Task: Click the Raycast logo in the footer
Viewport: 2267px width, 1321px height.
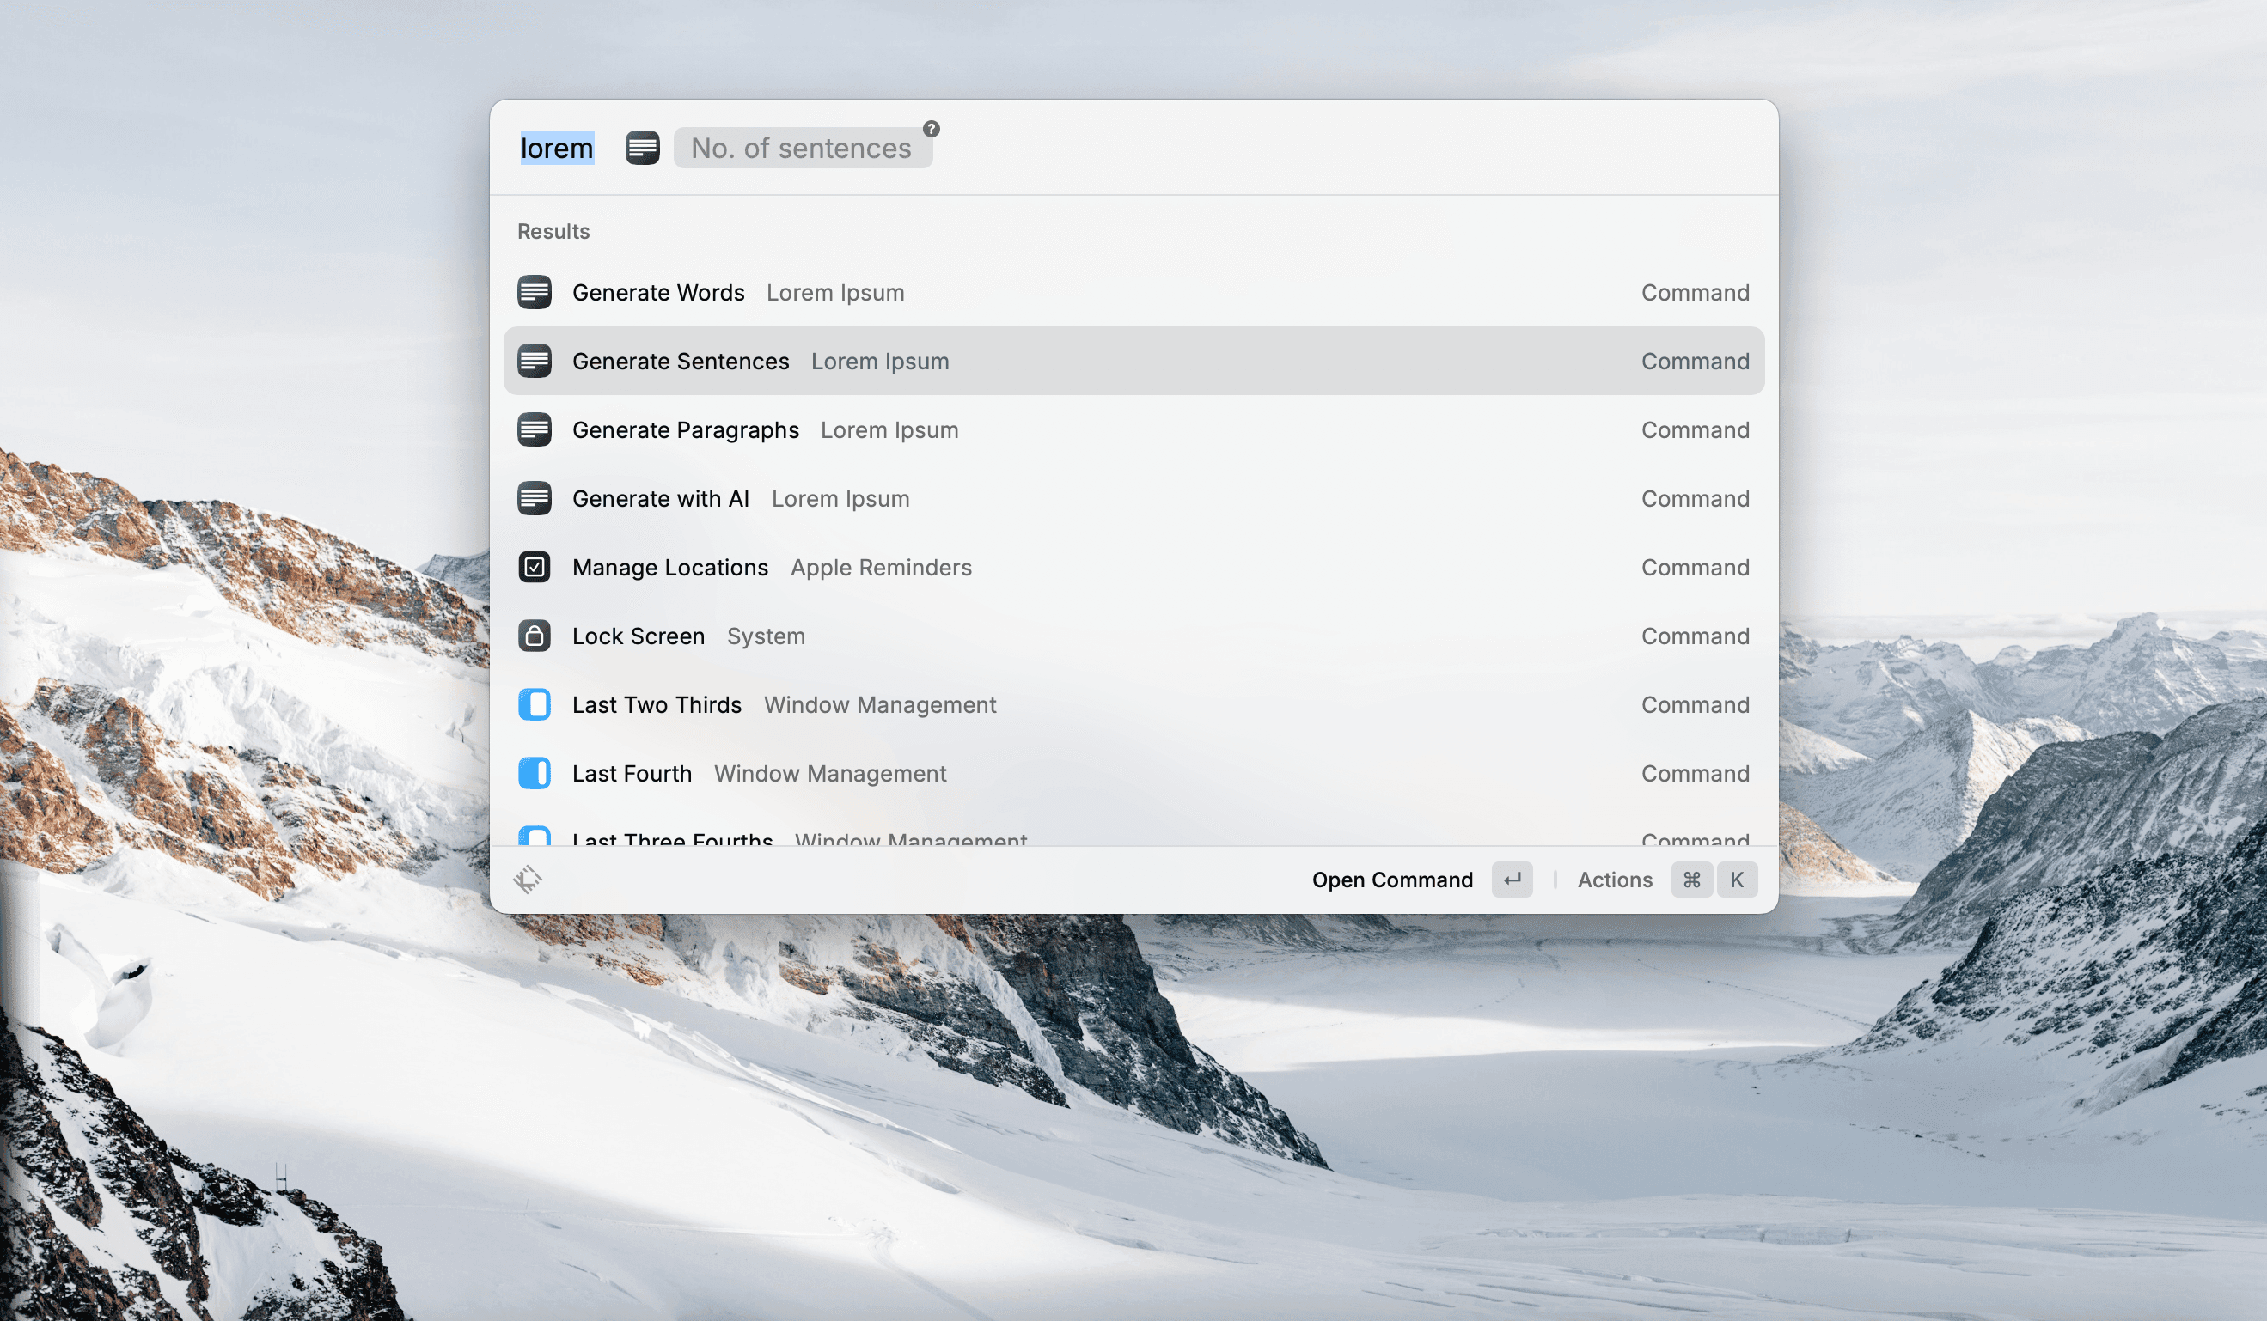Action: 529,880
